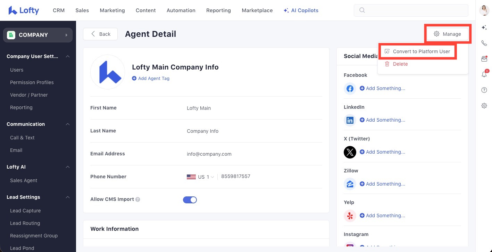Screen dimensions: 492x252
Task: Open the settings gear in right rail
Action: click(x=484, y=106)
